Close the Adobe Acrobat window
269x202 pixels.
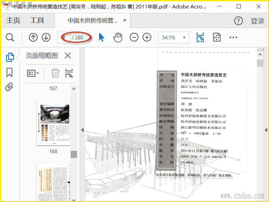(259, 6)
